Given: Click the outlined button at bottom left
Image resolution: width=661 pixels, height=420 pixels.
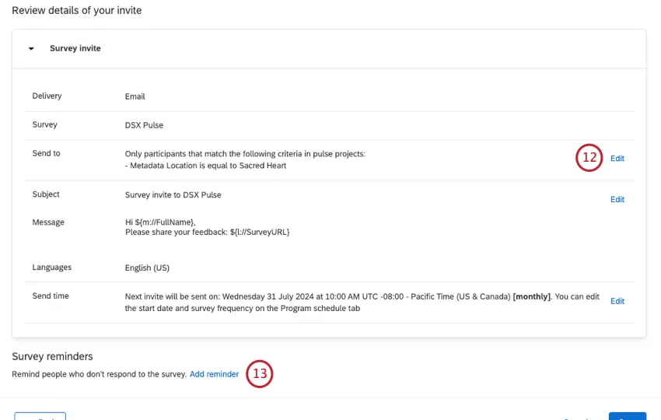Looking at the screenshot, I should click(40, 416).
